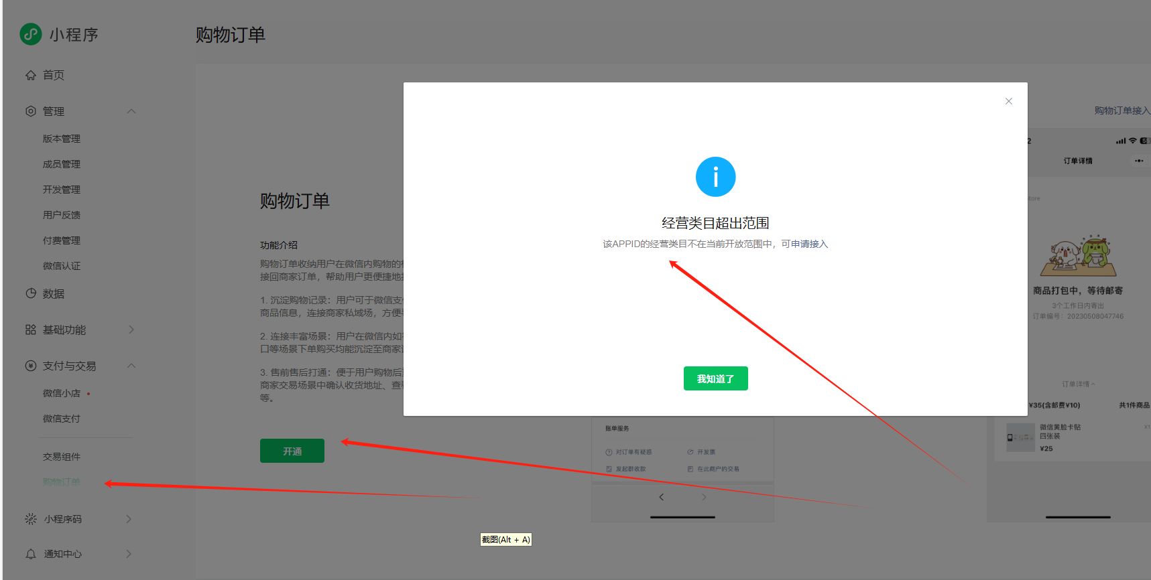This screenshot has height=580, width=1151.
Task: Open 交易组件 in the sidebar
Action: (62, 457)
